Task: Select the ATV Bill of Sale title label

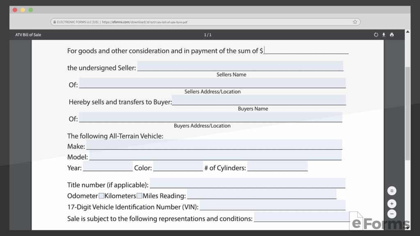Action: (28, 35)
